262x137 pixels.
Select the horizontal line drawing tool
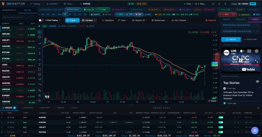click(40, 49)
